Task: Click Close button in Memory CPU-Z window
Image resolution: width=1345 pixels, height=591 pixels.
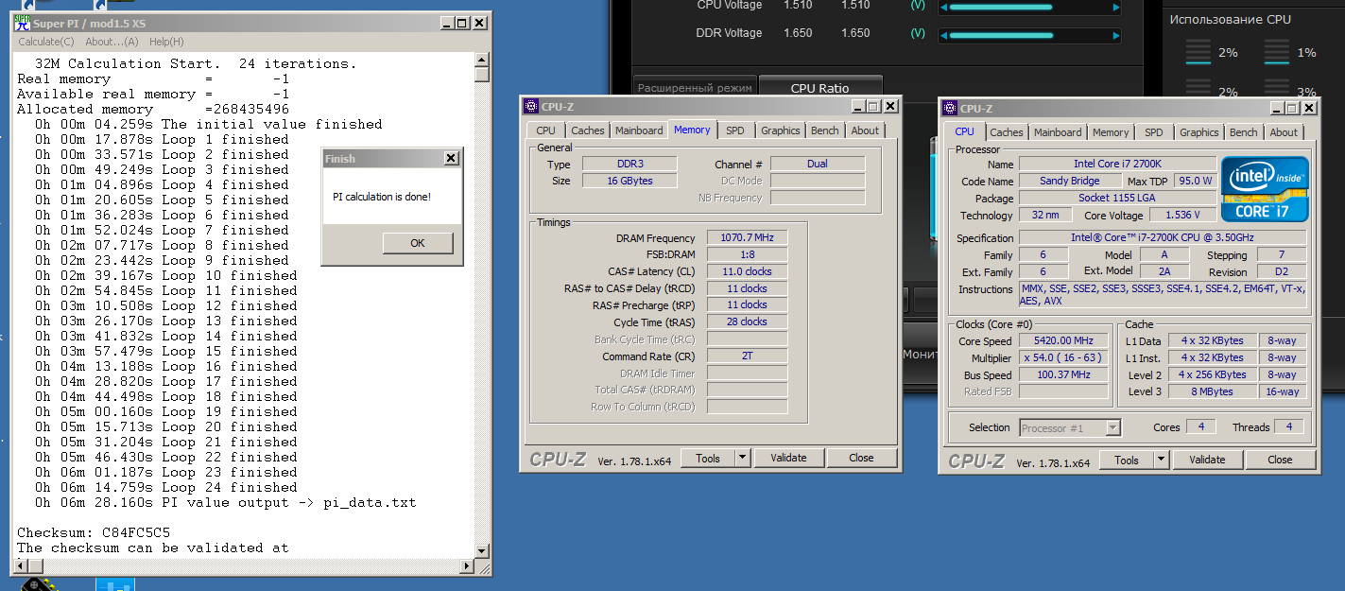Action: click(x=861, y=458)
